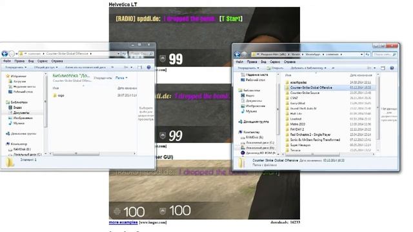This screenshot has width=413, height=232.
Task: Open the csgo folder icon
Action: tap(54, 95)
